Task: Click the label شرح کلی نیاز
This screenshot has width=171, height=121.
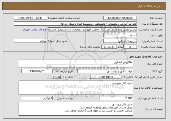Action: tap(154, 64)
